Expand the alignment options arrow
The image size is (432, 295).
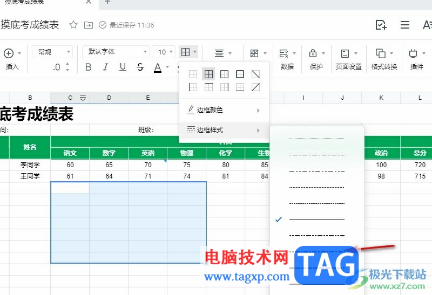[230, 53]
